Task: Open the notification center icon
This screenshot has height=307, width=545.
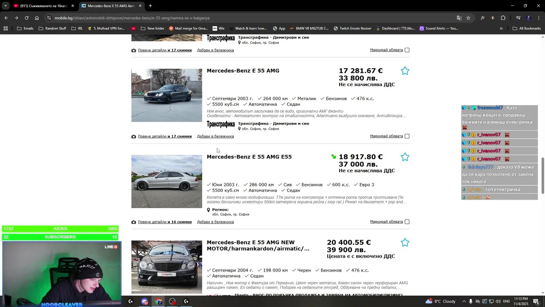Action: (x=536, y=301)
